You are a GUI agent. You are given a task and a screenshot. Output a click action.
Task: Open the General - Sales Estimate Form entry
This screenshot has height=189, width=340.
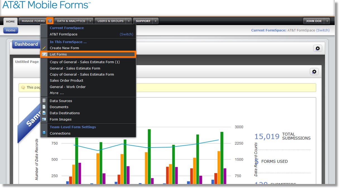point(75,68)
